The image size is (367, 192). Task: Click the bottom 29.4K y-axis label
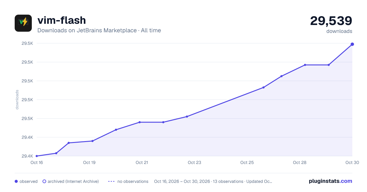(x=27, y=156)
